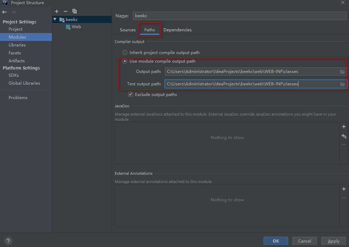The height and width of the screenshot is (247, 349).
Task: Add JavaDoc path with plus icon
Action: (344, 127)
